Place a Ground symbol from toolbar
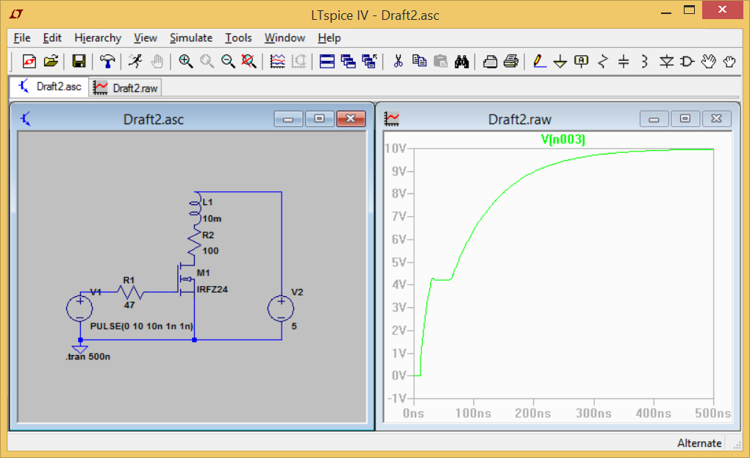This screenshot has width=750, height=458. pyautogui.click(x=560, y=61)
